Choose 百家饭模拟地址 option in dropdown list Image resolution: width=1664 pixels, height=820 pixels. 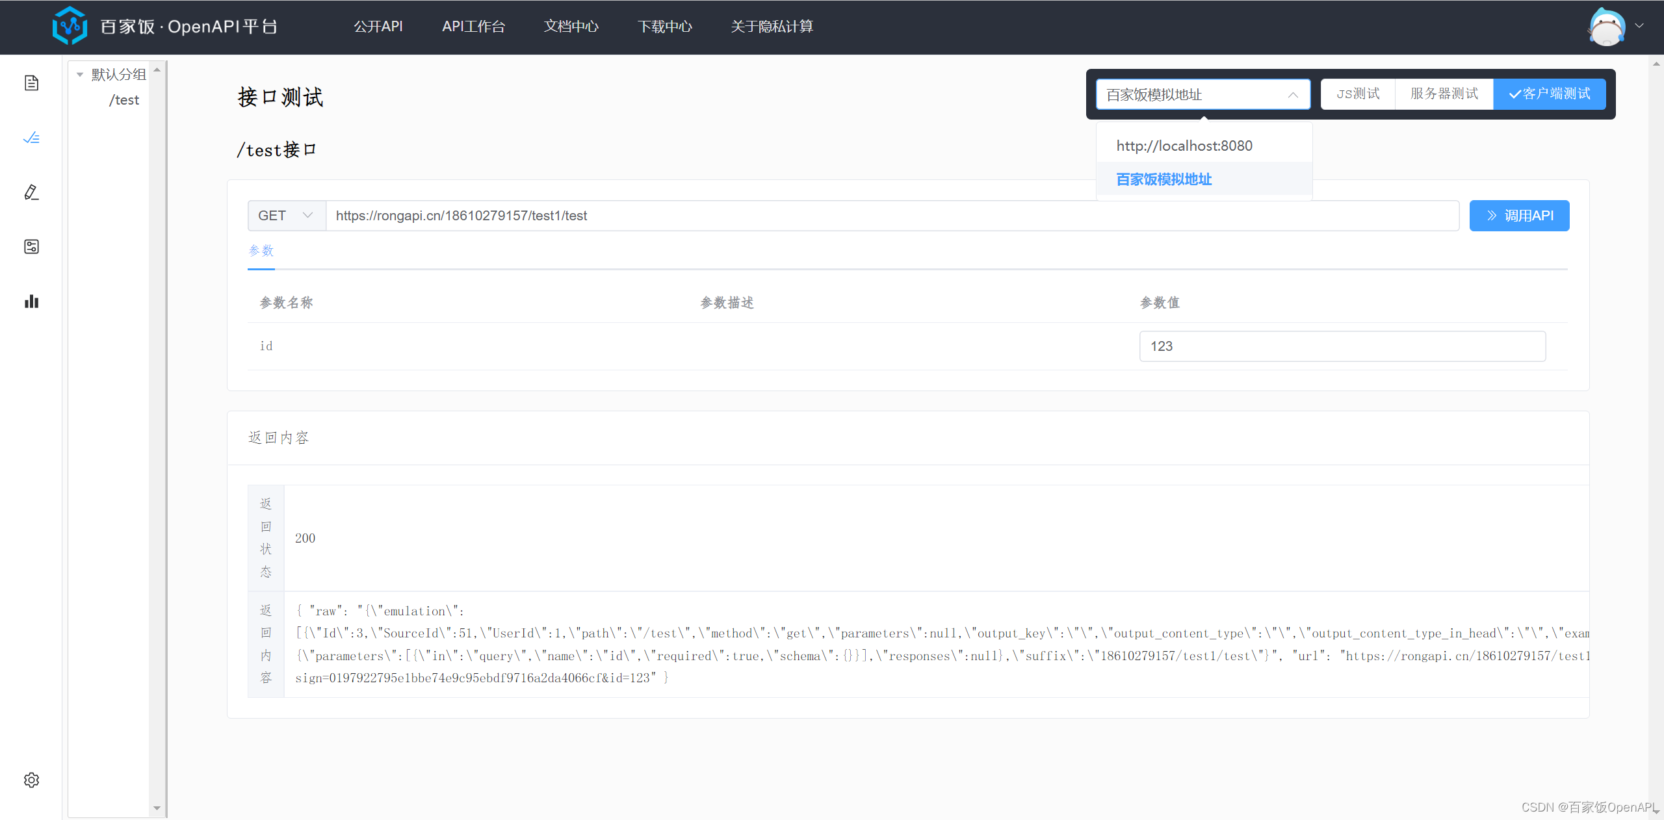[1204, 179]
